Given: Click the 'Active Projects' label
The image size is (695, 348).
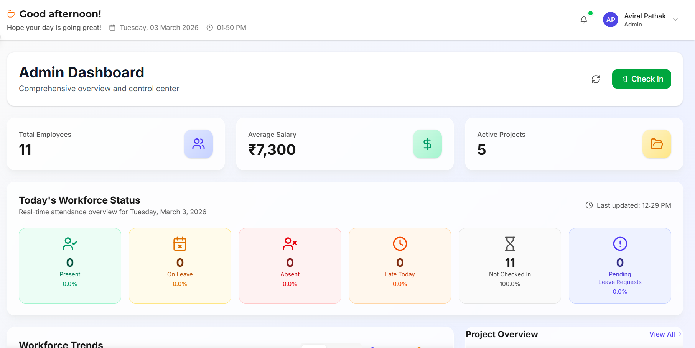Looking at the screenshot, I should coord(501,135).
